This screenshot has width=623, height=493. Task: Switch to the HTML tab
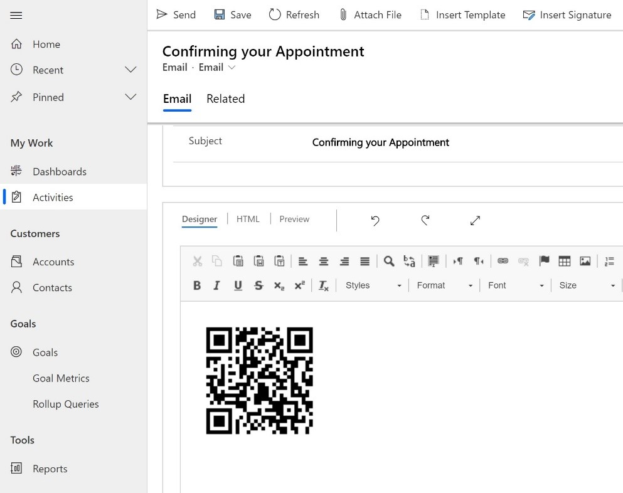[248, 219]
